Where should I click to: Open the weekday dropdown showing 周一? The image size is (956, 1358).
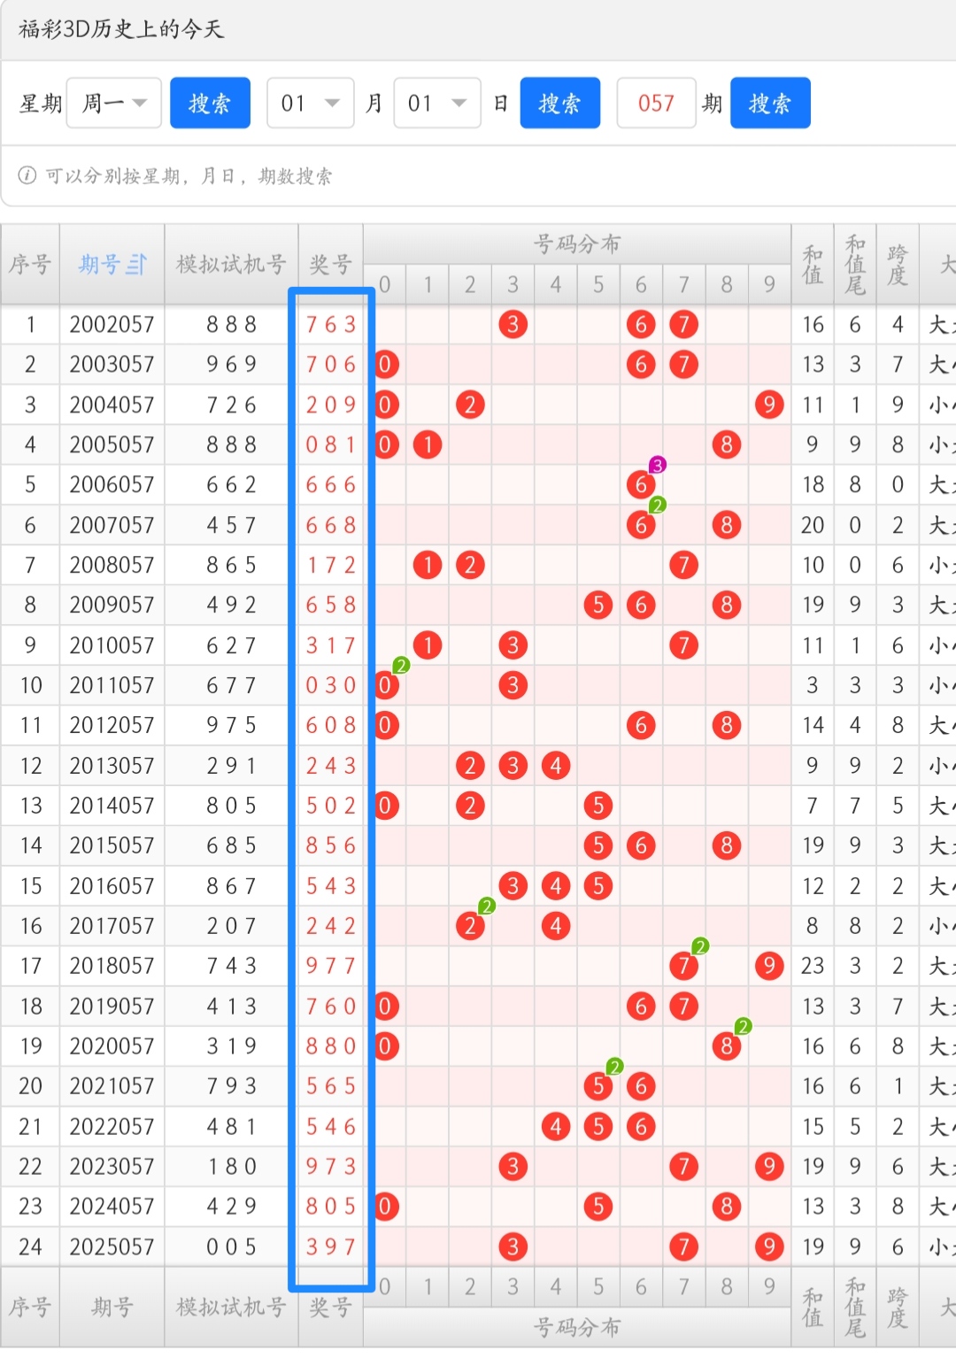(x=114, y=104)
